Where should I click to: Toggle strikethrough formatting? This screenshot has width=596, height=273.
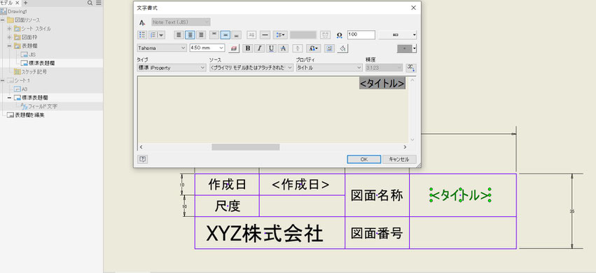283,48
